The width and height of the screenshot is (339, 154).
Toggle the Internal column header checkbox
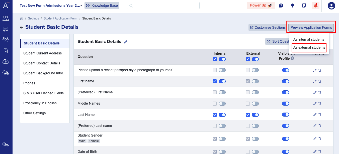(214, 59)
